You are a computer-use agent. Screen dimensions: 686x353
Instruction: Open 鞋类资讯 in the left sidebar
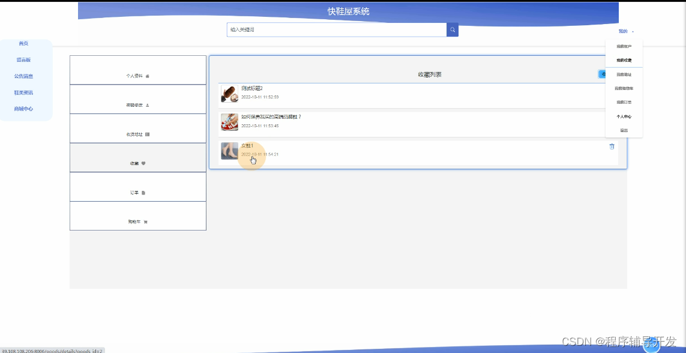23,92
